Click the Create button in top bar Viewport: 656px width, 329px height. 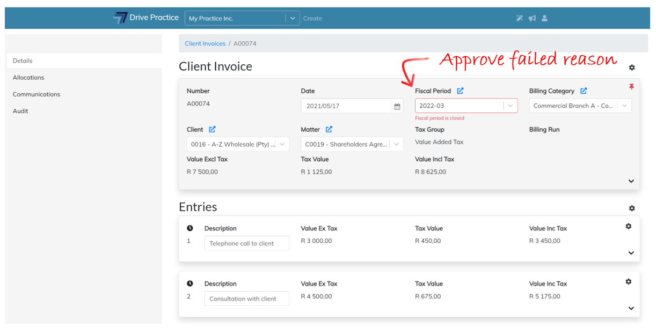tap(312, 18)
